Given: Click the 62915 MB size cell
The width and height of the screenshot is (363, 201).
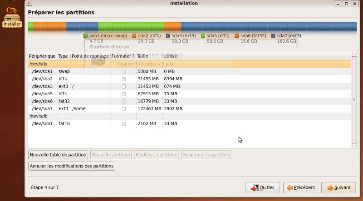Looking at the screenshot, I should (x=148, y=94).
